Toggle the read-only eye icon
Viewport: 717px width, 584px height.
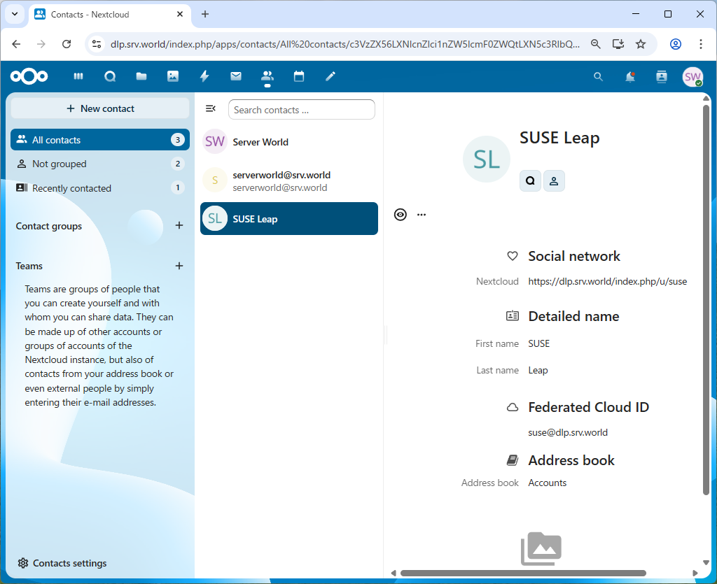click(400, 215)
